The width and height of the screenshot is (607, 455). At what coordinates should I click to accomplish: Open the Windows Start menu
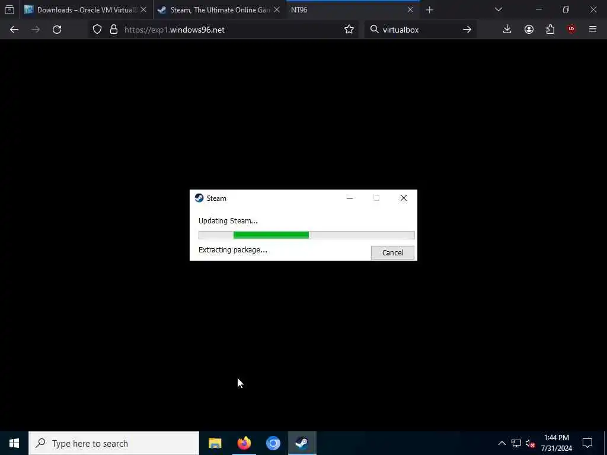pos(14,443)
